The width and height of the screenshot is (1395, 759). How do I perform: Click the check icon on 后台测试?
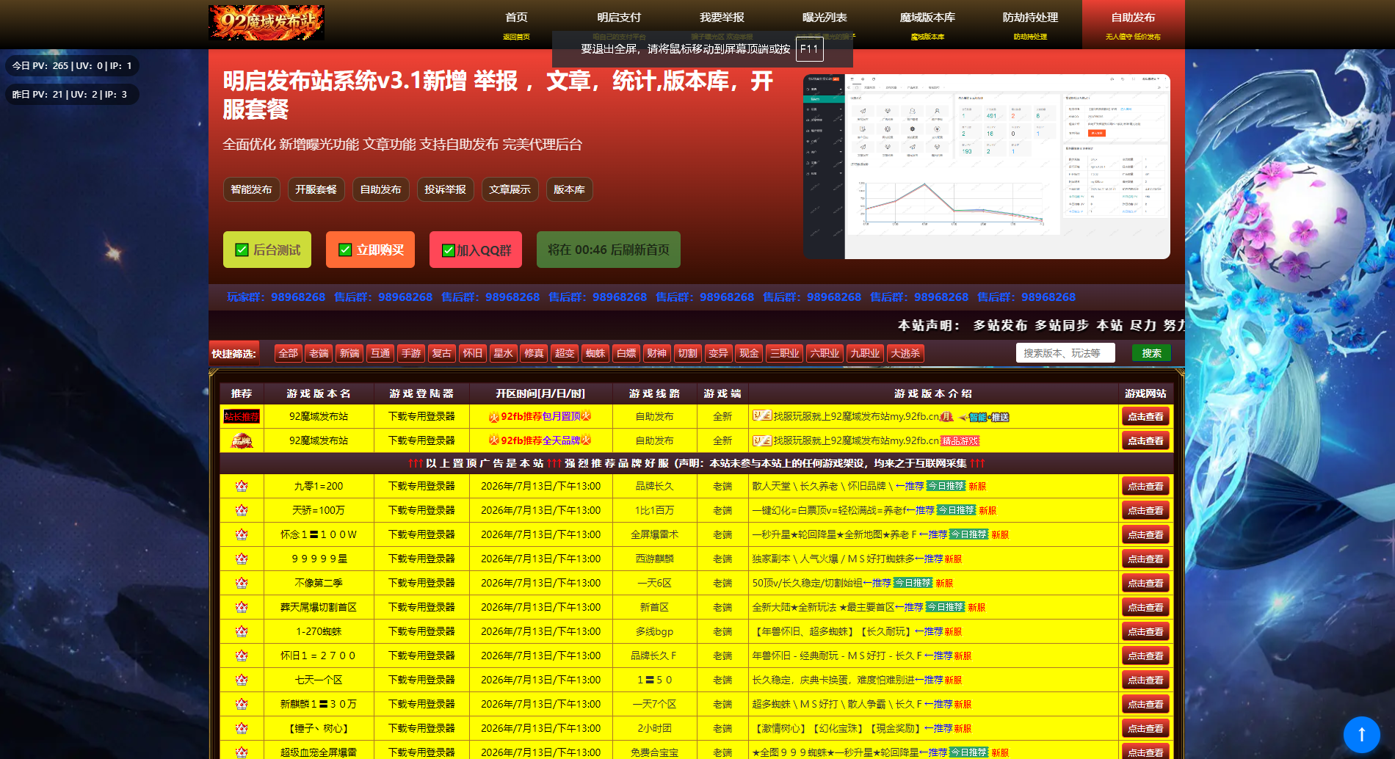click(x=242, y=250)
